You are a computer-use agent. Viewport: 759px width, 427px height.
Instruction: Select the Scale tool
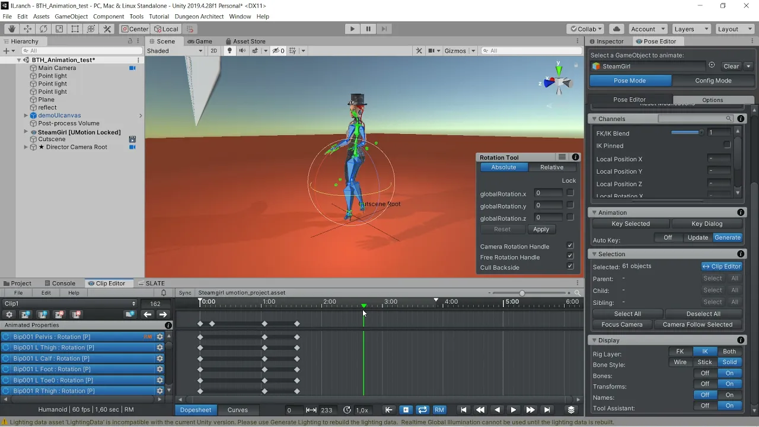59,28
